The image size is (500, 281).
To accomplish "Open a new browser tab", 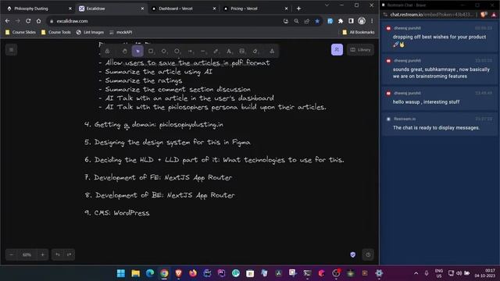I will 298,9.
